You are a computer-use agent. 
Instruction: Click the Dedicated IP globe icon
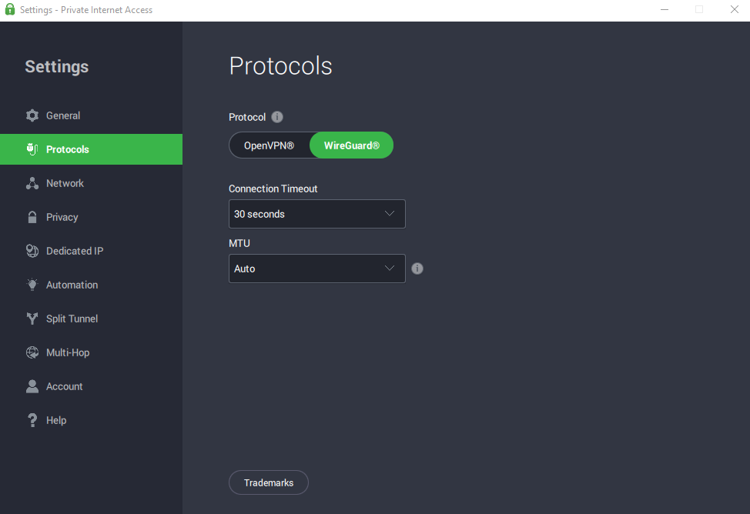point(32,251)
